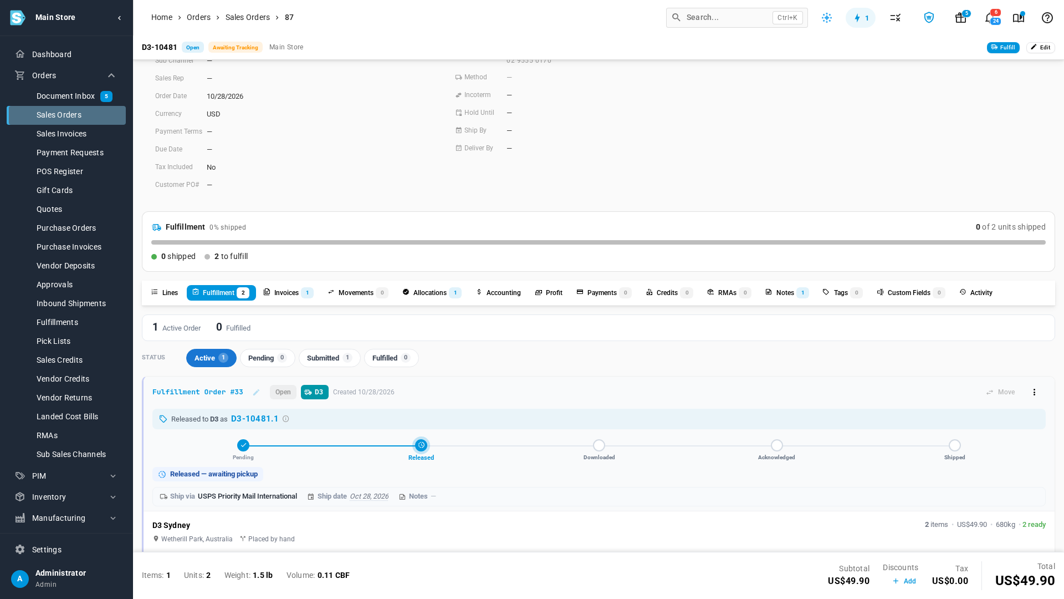Open the AI sparkle icon near search
Screen dimensions: 1064x599
[x=827, y=18]
